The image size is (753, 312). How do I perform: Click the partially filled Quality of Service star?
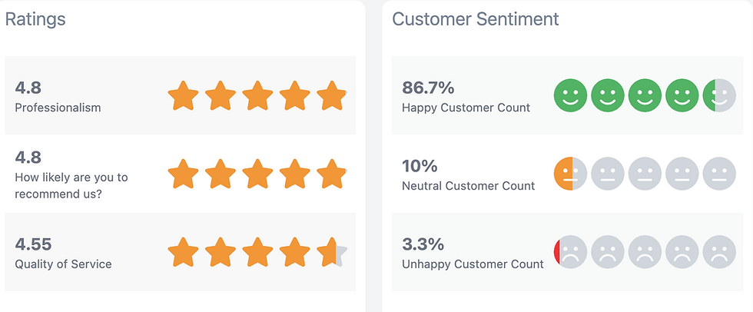pyautogui.click(x=332, y=252)
